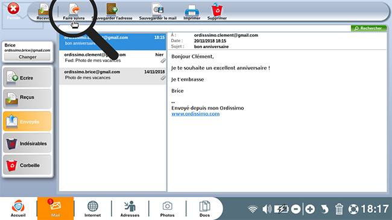The width and height of the screenshot is (392, 220).
Task: Open the www.ordissimo.com link
Action: pos(195,114)
